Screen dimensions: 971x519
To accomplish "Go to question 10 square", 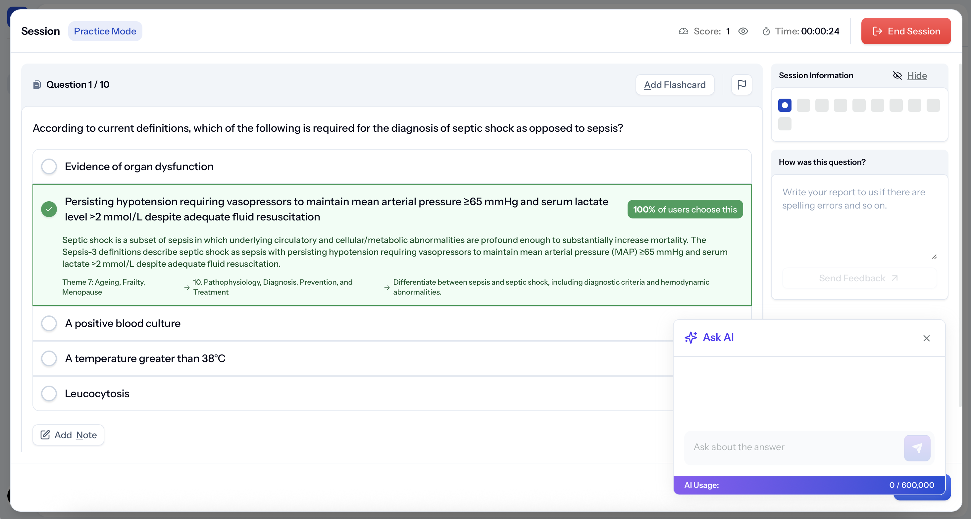I will click(785, 124).
